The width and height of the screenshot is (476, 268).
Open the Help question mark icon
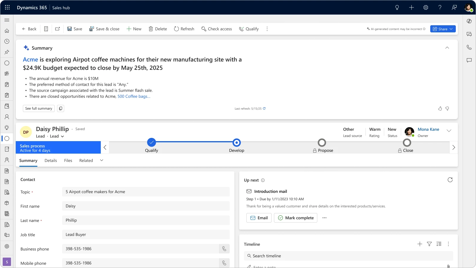(x=440, y=7)
